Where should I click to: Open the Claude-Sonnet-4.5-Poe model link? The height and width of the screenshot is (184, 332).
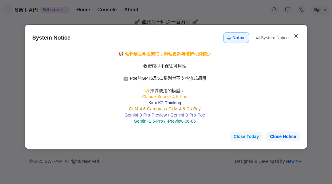click(x=165, y=96)
